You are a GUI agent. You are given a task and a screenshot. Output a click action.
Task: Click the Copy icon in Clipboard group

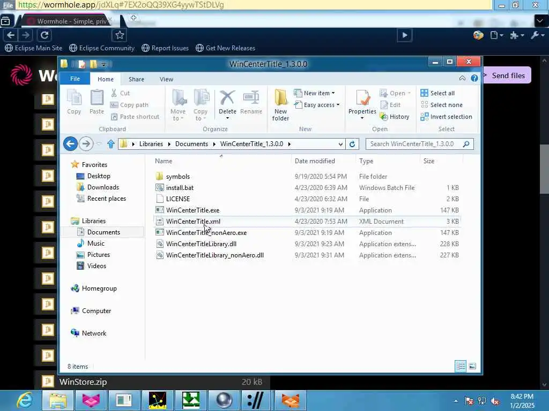pos(74,101)
